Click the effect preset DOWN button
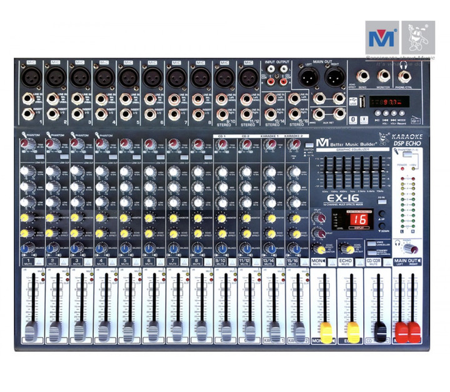Screen dimensions: 450x392 pos(382,226)
